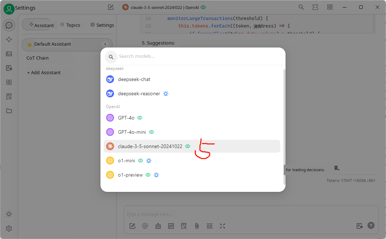This screenshot has width=386, height=239.
Task: Select the CoT Chain assistant
Action: tap(38, 58)
